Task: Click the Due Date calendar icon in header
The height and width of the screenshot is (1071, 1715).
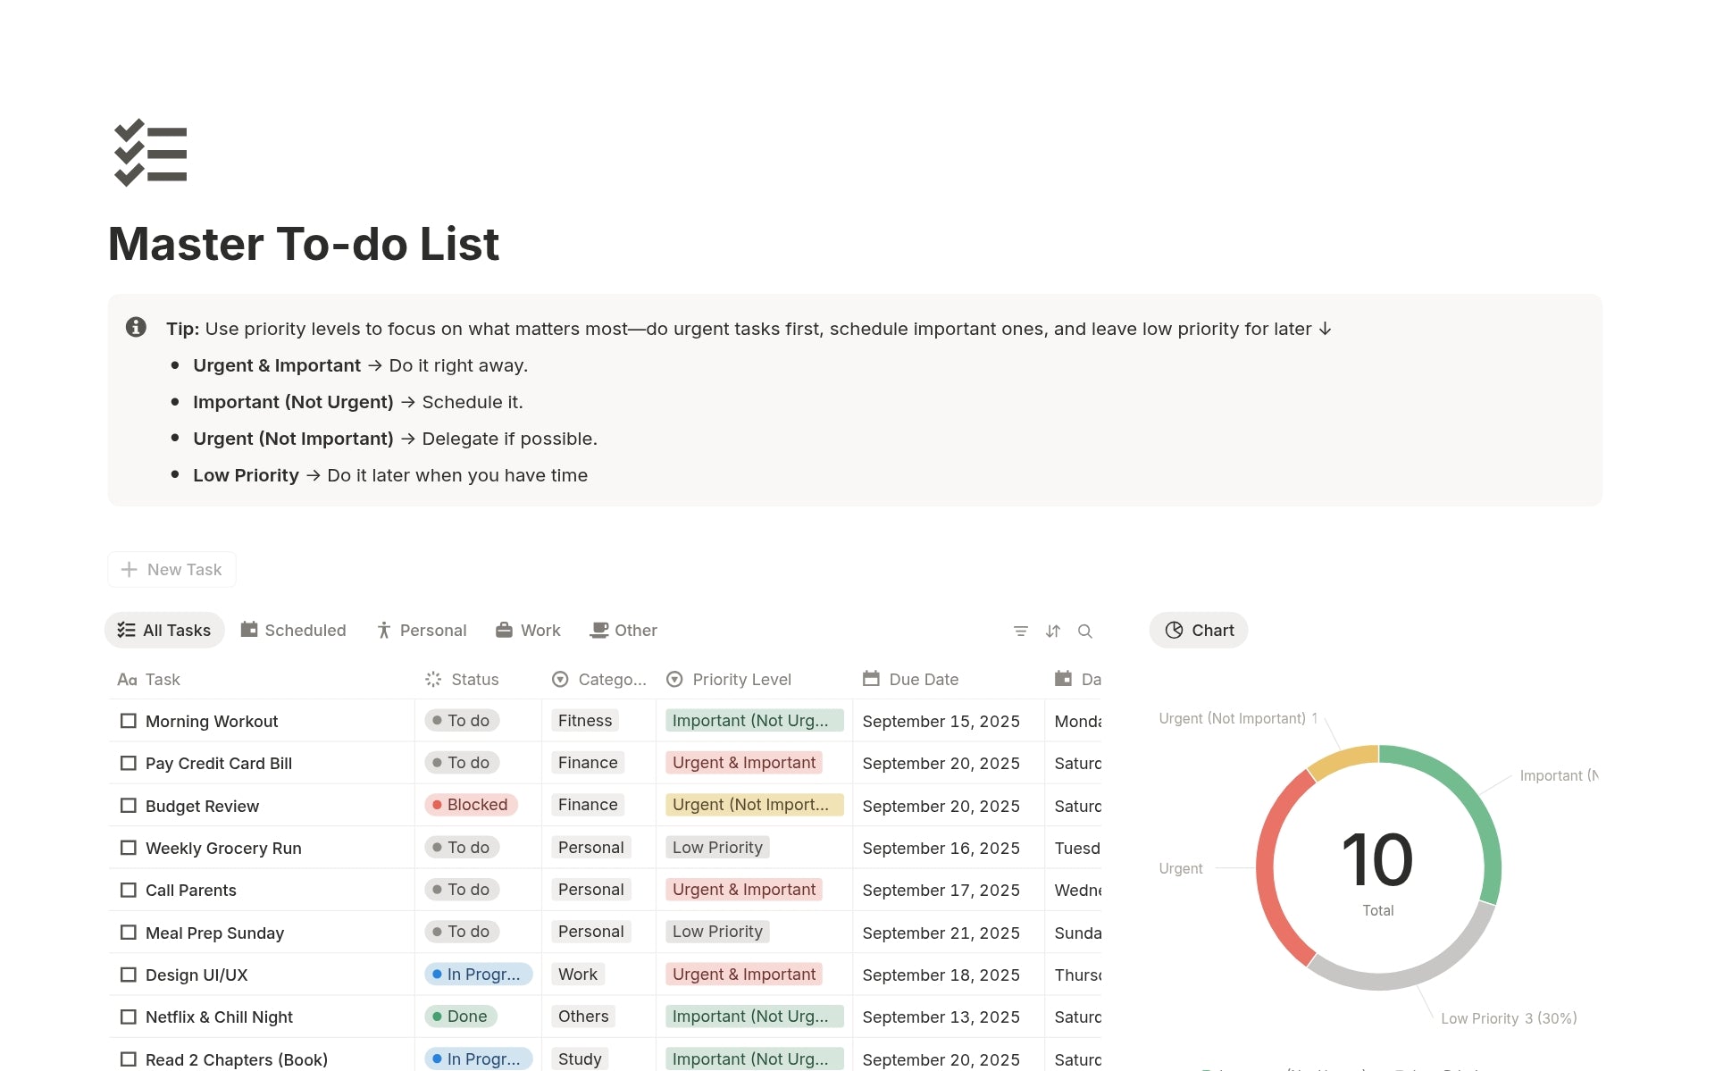Action: coord(871,679)
